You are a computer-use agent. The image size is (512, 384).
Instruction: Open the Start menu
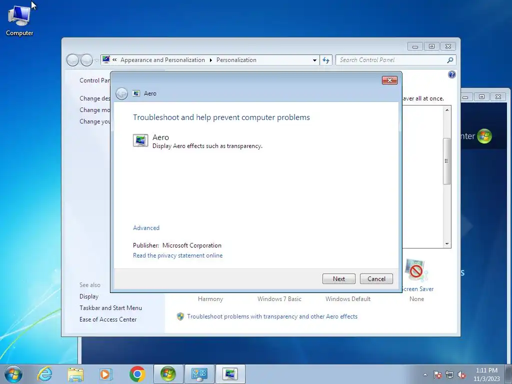click(x=13, y=374)
